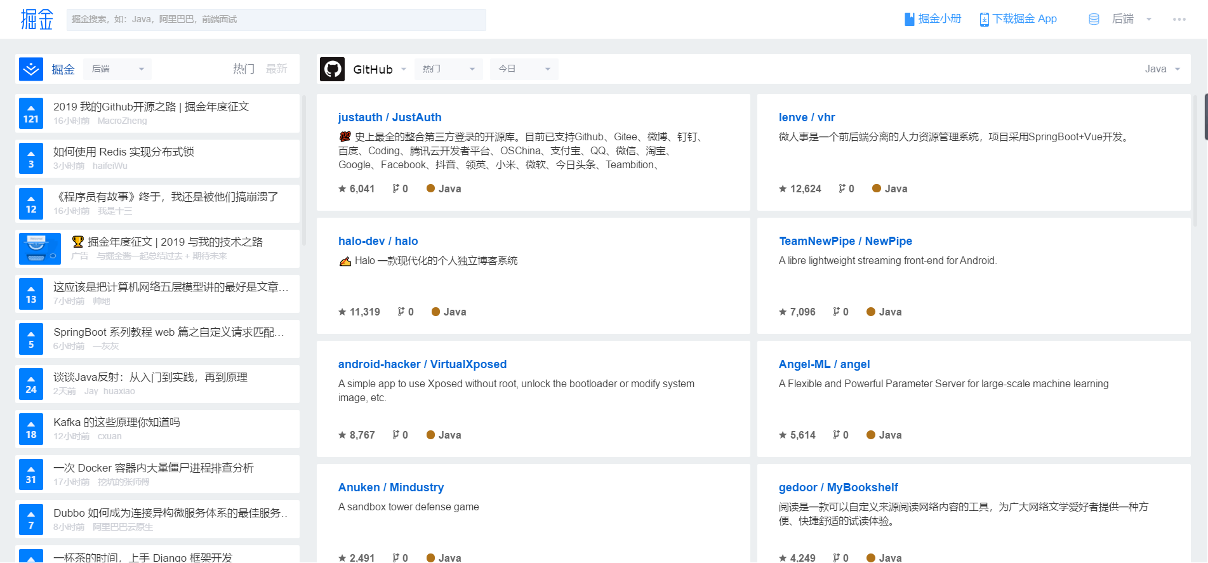
Task: Upvote the Docker 僵尸进程 article
Action: 31,475
